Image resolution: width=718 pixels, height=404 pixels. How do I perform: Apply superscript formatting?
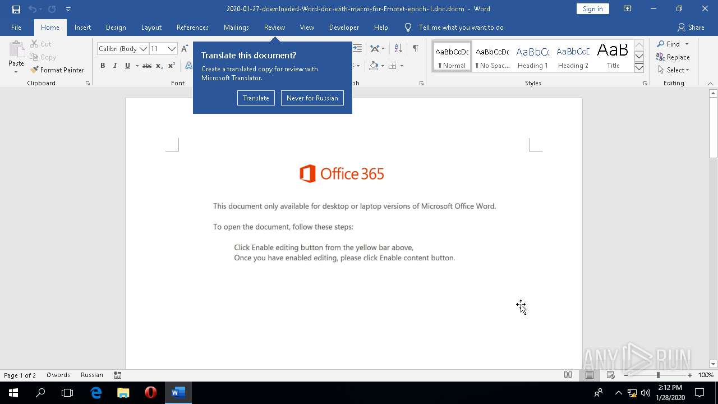[x=172, y=66]
